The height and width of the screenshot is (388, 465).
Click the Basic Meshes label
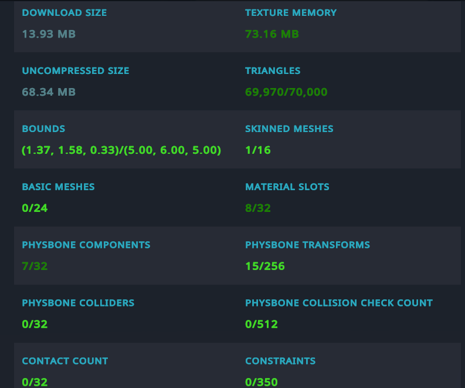(58, 187)
